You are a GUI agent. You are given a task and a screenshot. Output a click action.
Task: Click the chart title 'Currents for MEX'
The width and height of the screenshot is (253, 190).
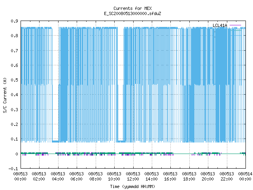click(x=132, y=8)
